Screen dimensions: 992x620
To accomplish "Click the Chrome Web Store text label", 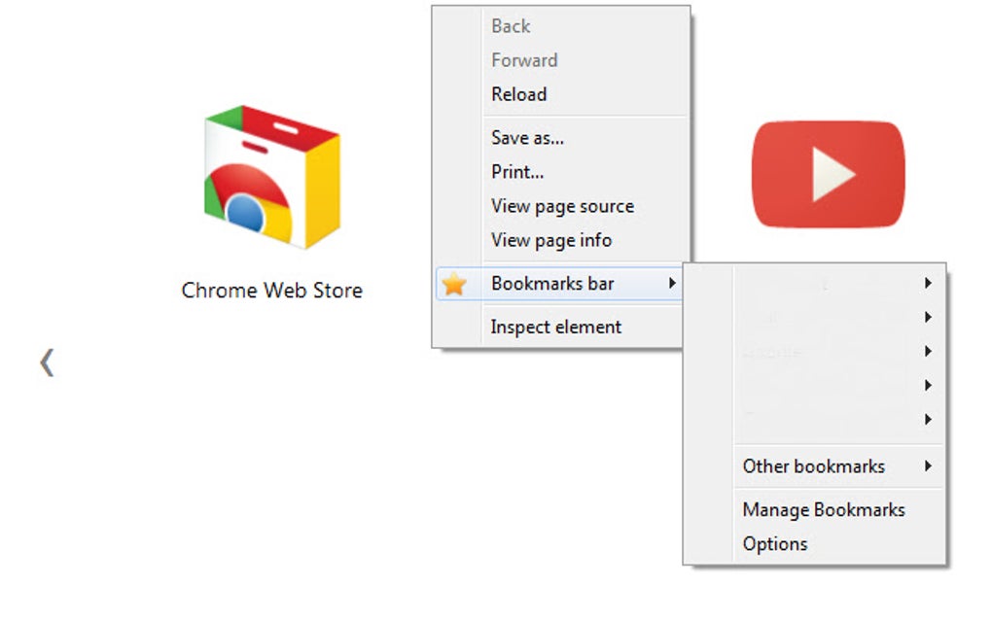I will (270, 290).
